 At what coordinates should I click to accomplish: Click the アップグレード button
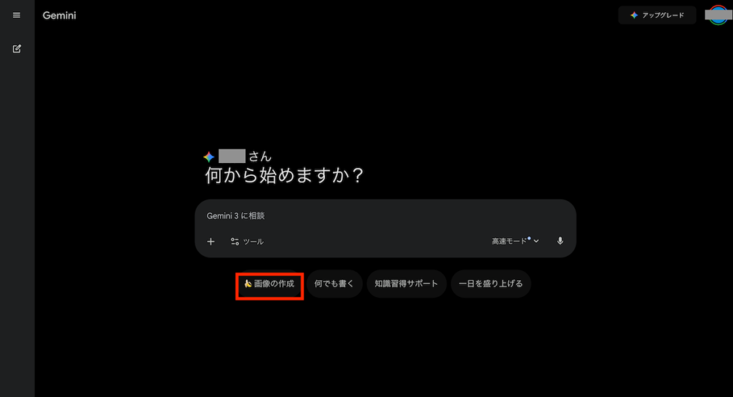pyautogui.click(x=657, y=16)
